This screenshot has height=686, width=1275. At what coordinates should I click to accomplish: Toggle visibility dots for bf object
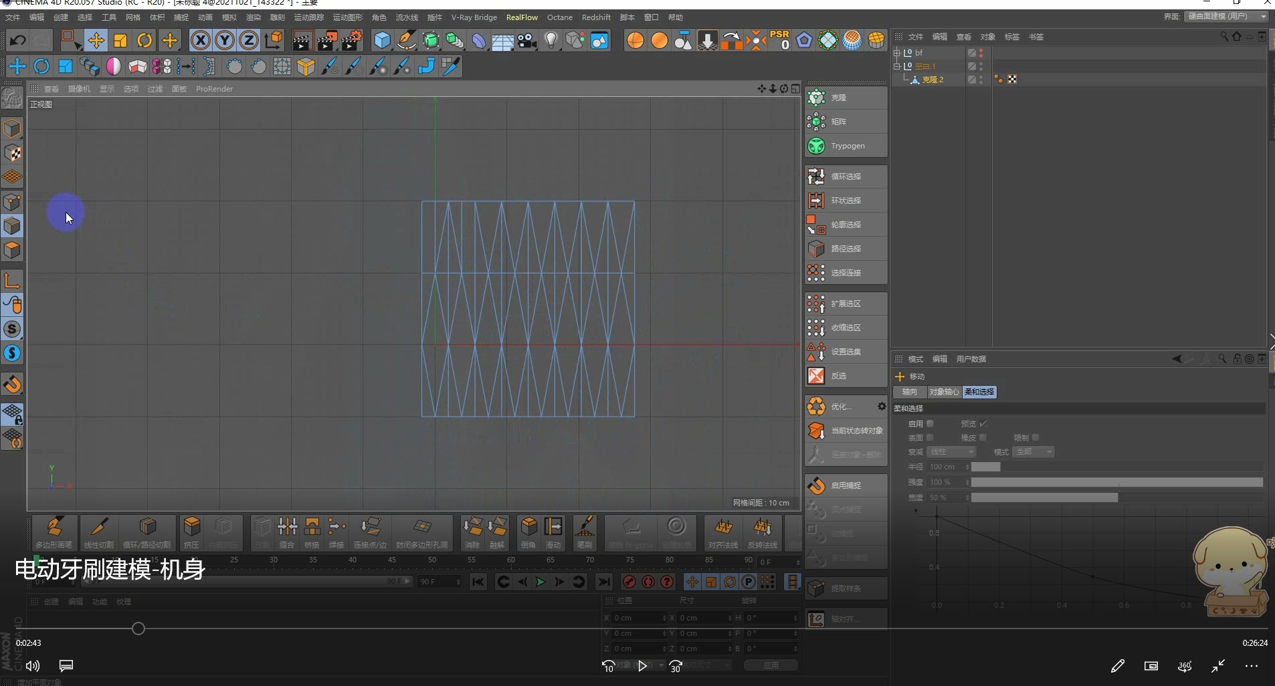tap(981, 53)
